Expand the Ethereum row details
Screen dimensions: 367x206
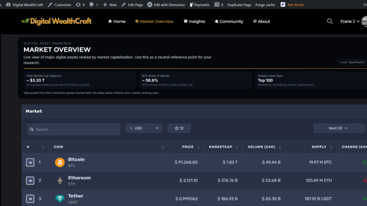pos(30,180)
